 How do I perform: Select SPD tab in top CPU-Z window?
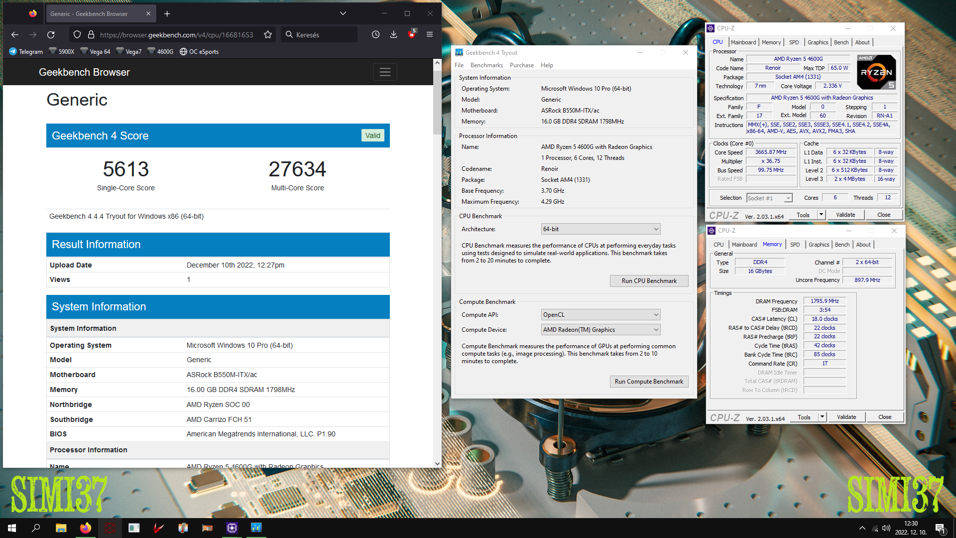pyautogui.click(x=794, y=42)
